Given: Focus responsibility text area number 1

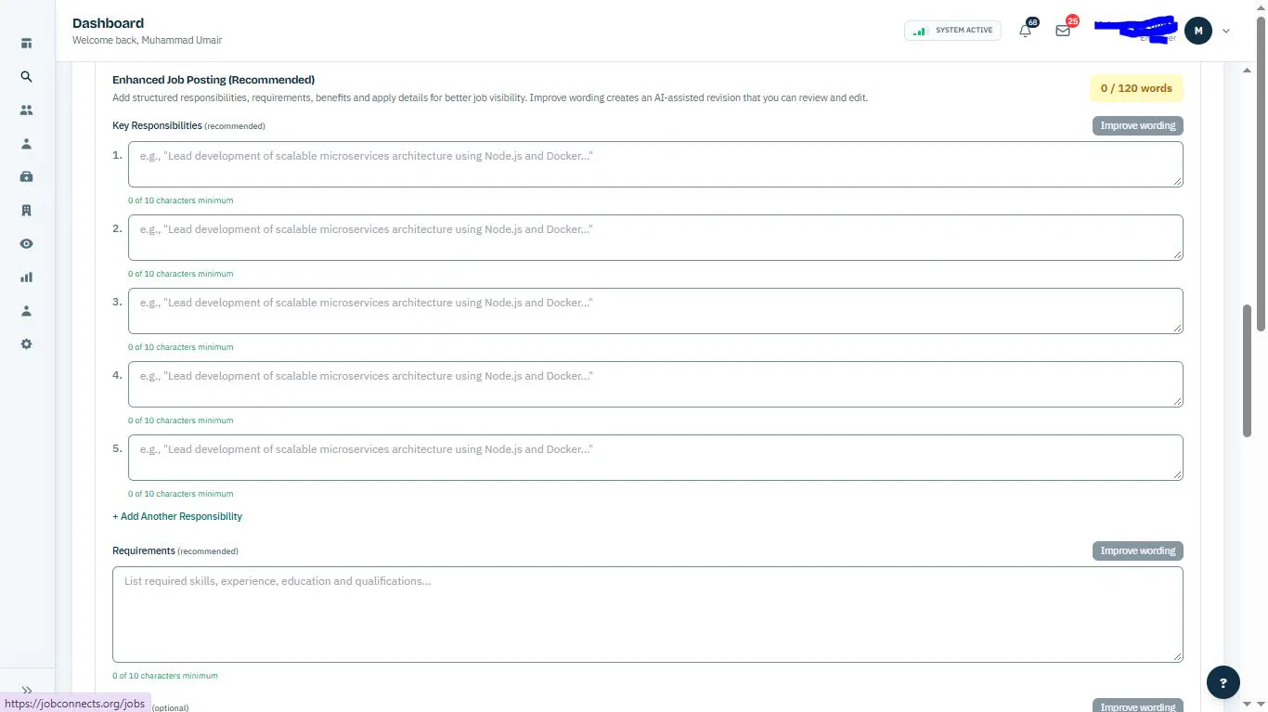Looking at the screenshot, I should pos(655,164).
